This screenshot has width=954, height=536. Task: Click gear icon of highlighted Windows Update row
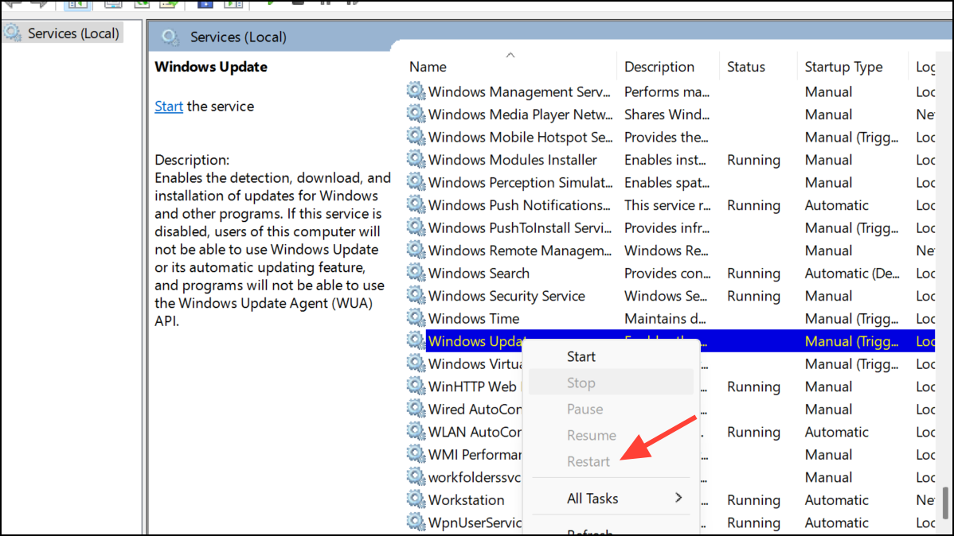pyautogui.click(x=416, y=341)
